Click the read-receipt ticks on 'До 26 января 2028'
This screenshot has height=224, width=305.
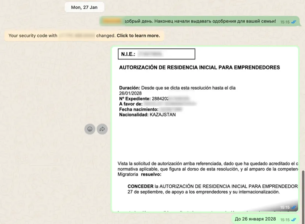(294, 220)
